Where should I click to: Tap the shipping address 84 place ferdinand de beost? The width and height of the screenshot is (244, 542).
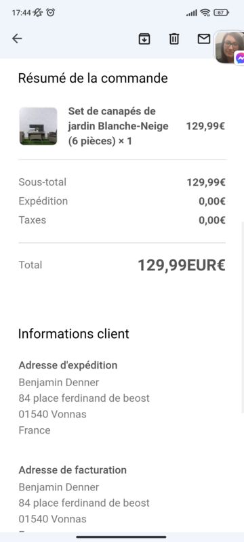pyautogui.click(x=84, y=398)
